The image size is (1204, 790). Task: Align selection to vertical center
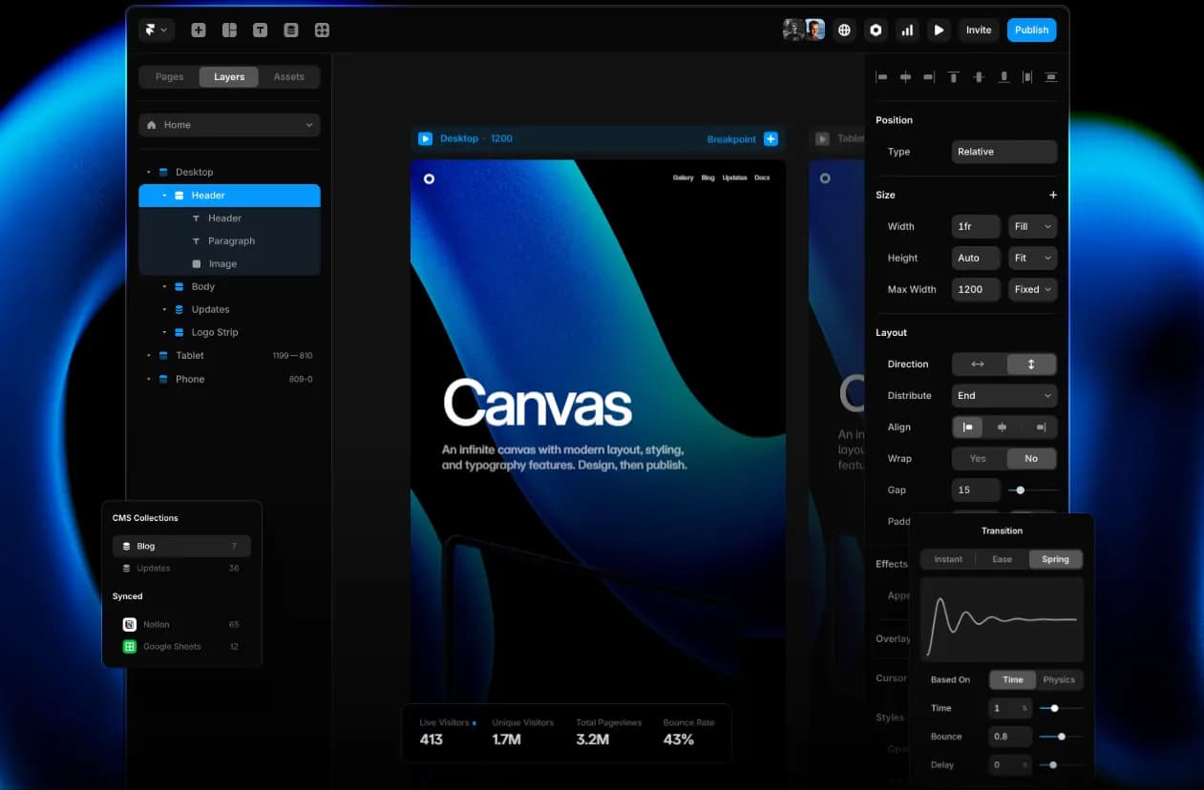pyautogui.click(x=979, y=77)
